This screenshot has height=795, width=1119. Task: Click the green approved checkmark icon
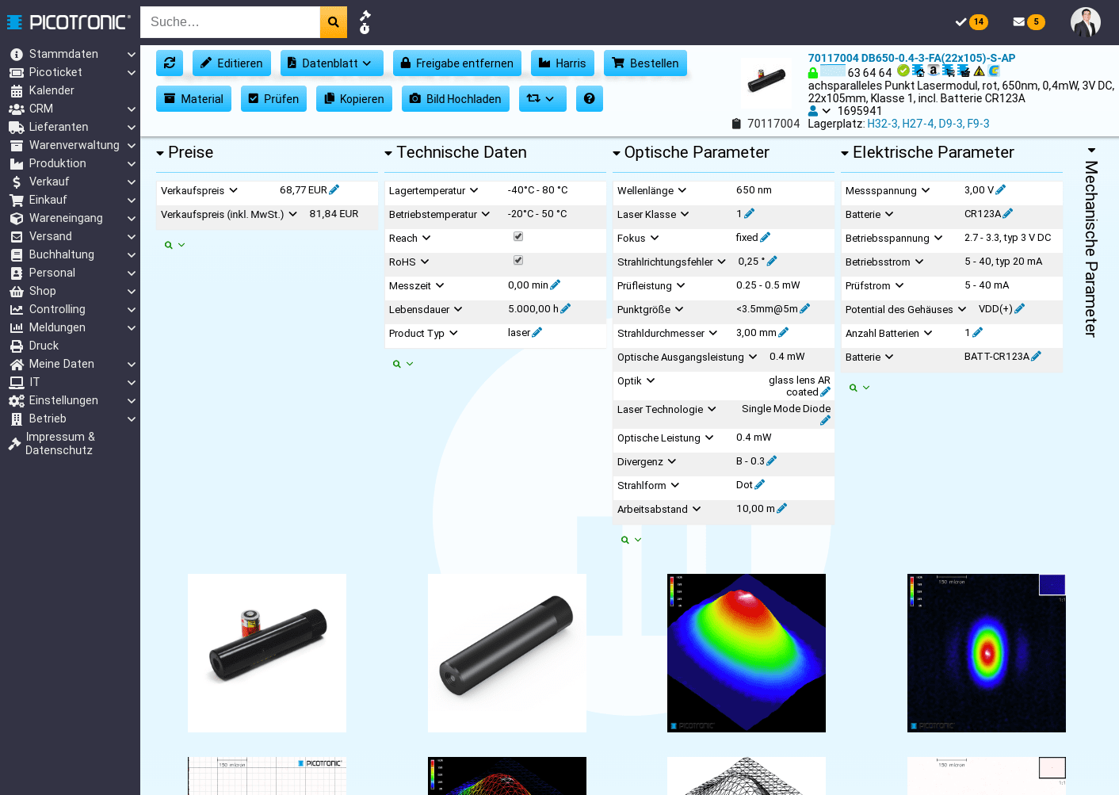click(x=903, y=71)
